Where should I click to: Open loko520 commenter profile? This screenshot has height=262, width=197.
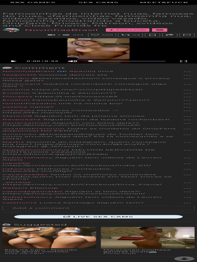click(x=16, y=163)
